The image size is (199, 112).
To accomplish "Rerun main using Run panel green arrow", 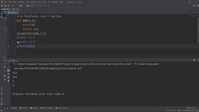I will click(x=5, y=64).
